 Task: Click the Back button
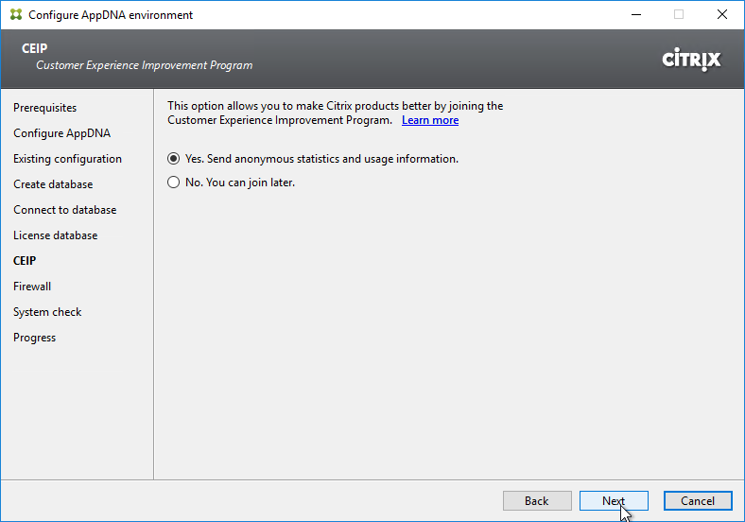[x=537, y=501]
